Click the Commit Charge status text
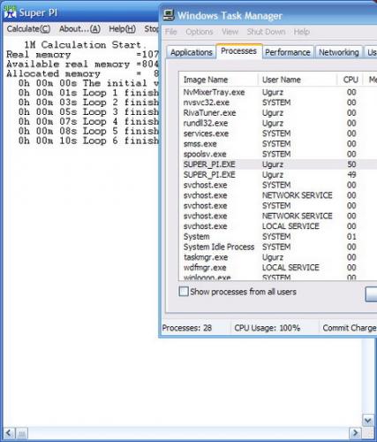The width and height of the screenshot is (377, 442). [350, 328]
